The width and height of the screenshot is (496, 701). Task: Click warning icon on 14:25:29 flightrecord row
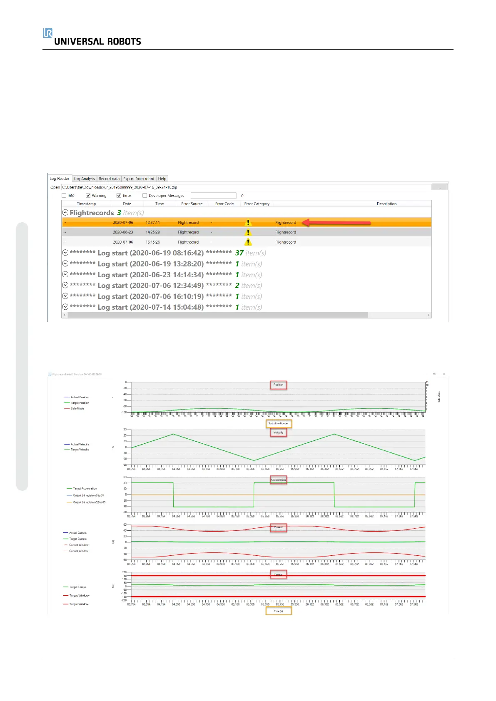click(x=248, y=232)
